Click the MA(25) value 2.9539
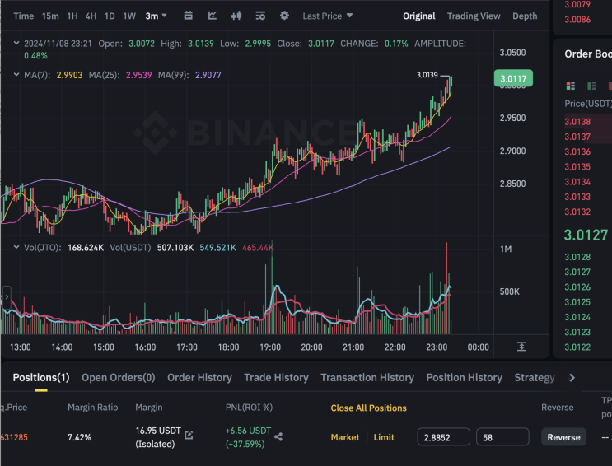The image size is (612, 466). click(x=138, y=75)
